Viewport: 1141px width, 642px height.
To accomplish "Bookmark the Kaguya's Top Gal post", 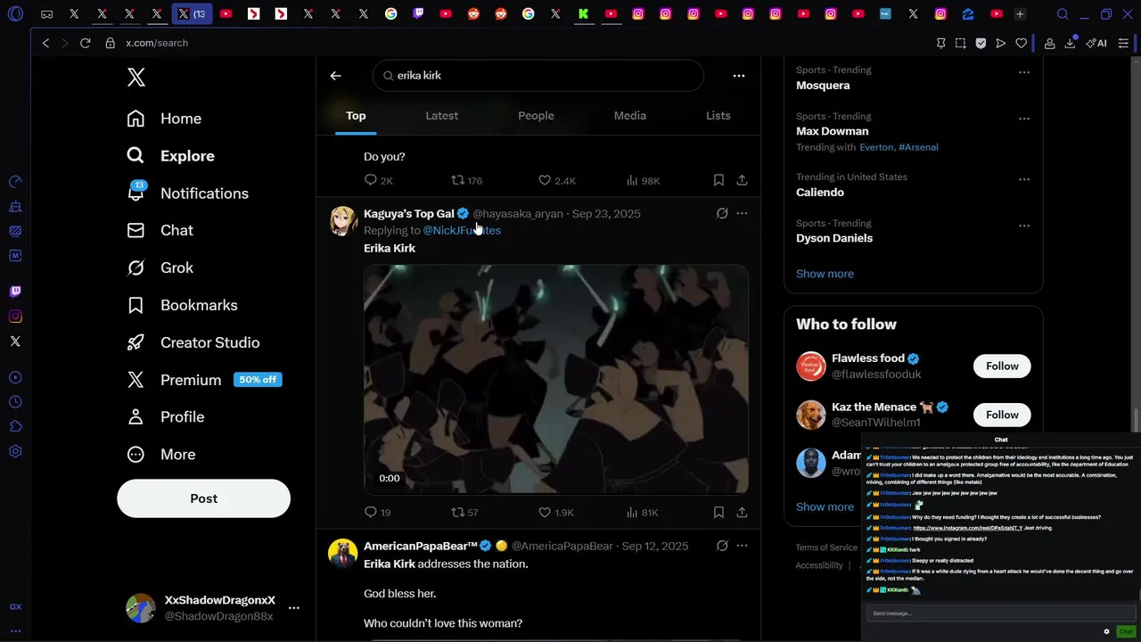I will [x=718, y=512].
